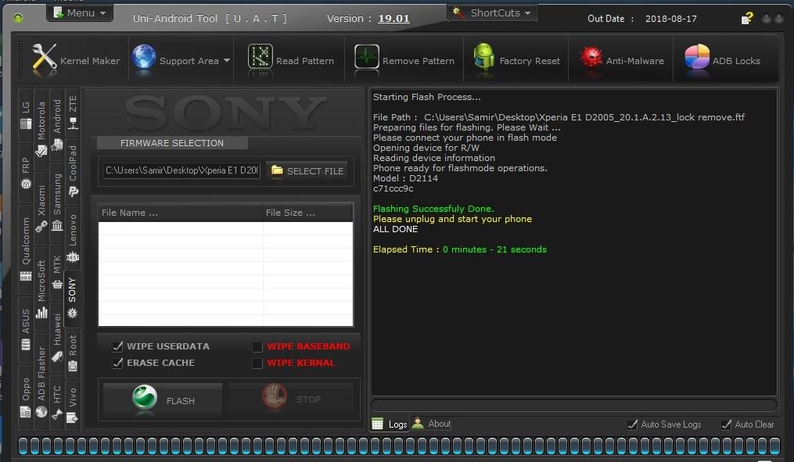Click the green status icon at top-left corner of window
The image size is (794, 462).
coord(18,19)
